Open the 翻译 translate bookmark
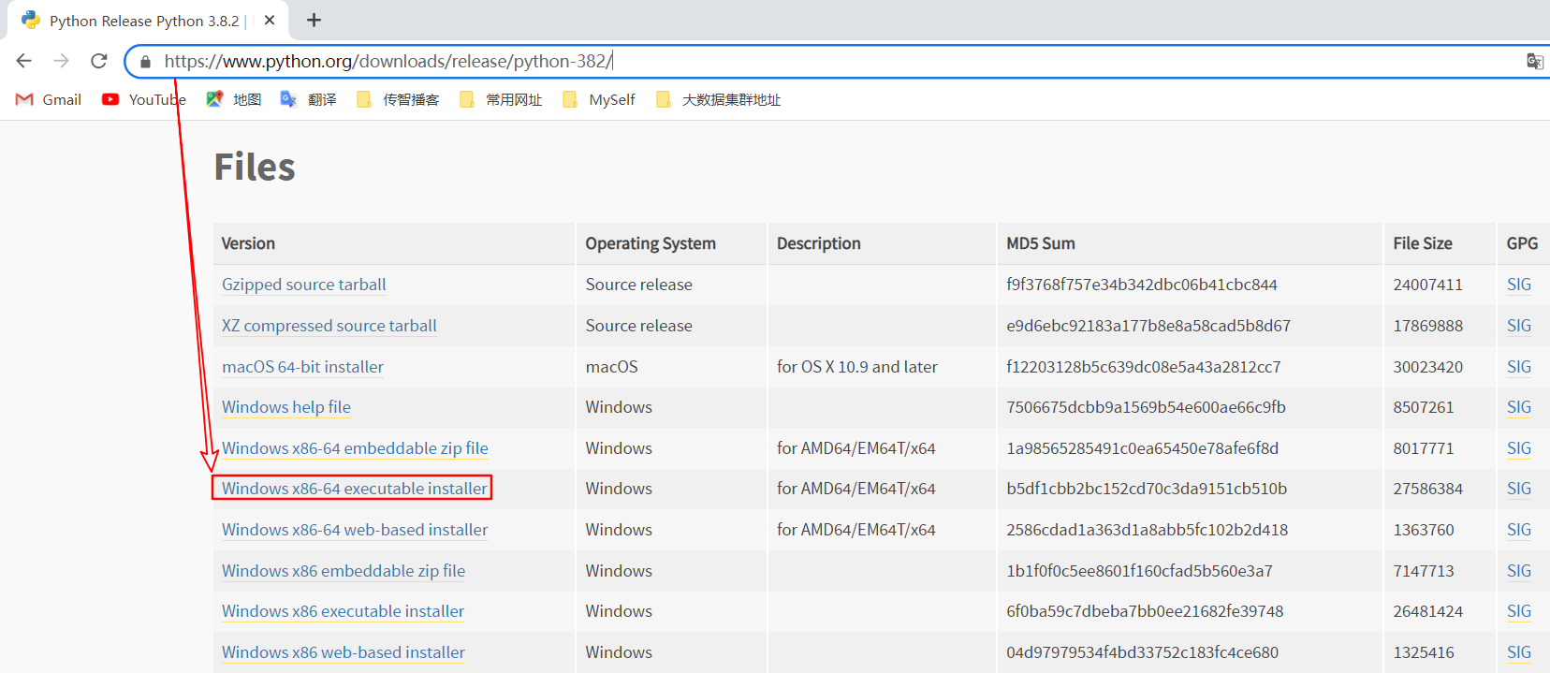The width and height of the screenshot is (1550, 673). (309, 99)
